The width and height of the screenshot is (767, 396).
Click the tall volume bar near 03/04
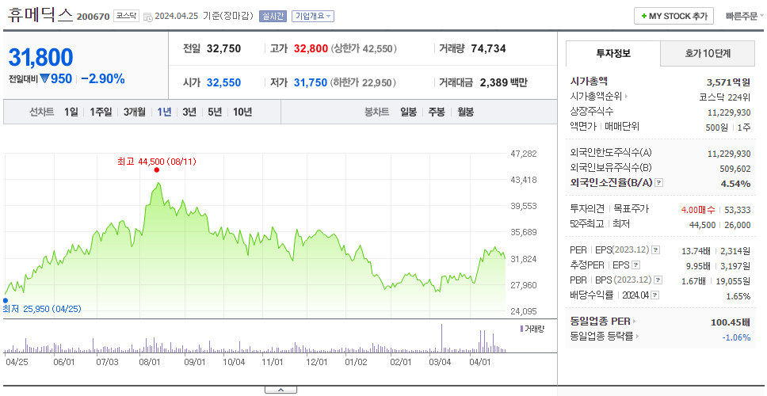click(x=442, y=338)
